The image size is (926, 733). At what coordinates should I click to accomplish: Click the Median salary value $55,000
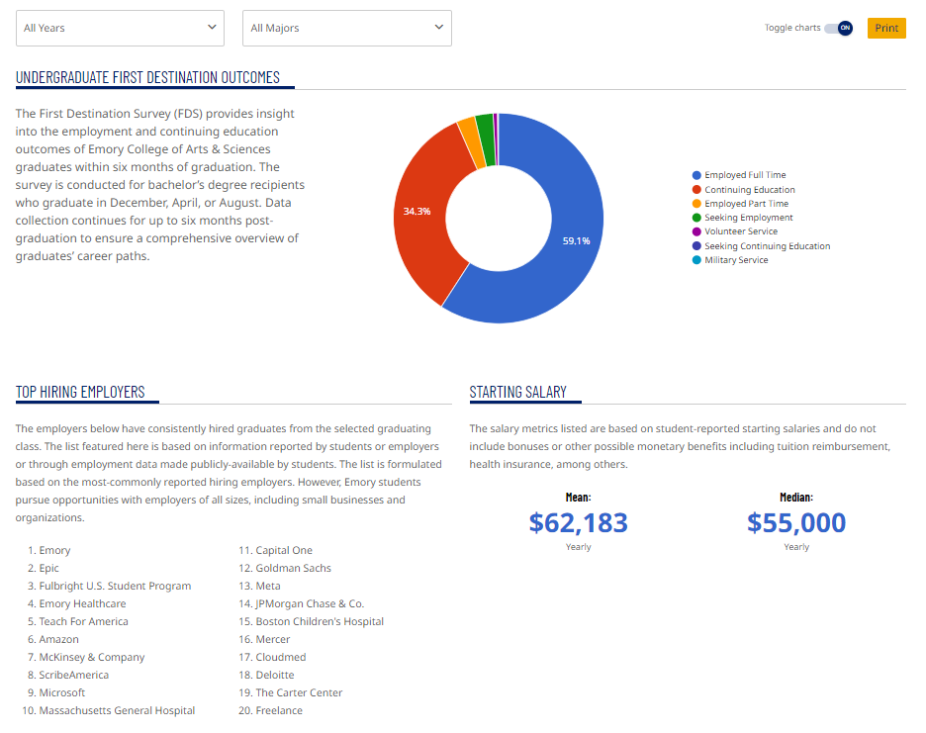pos(796,522)
